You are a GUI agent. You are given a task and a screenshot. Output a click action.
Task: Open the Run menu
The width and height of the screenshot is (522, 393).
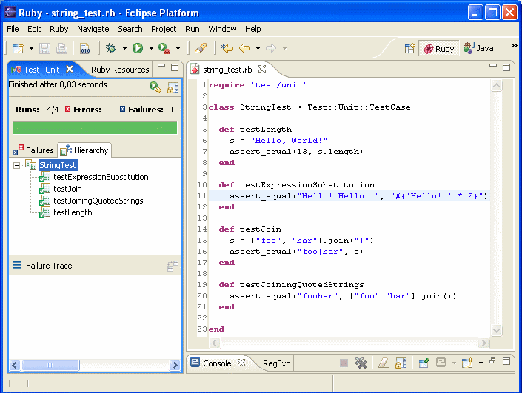tap(192, 29)
